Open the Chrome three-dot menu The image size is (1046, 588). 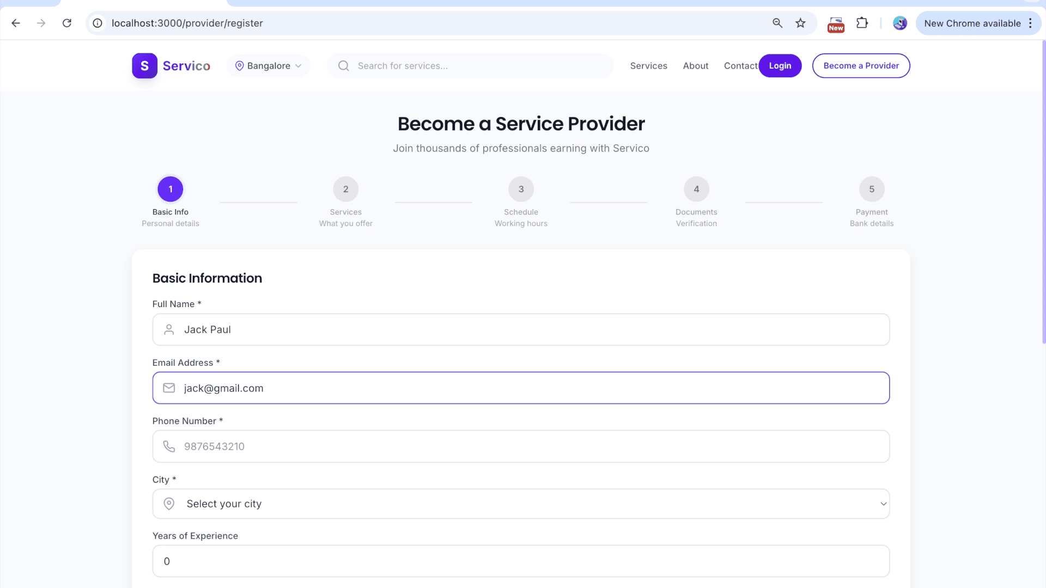point(1030,23)
